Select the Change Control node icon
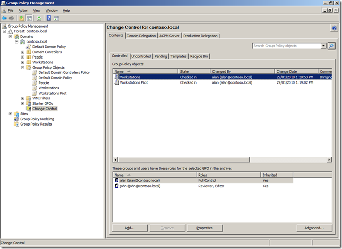The height and width of the screenshot is (249, 342). coord(29,109)
